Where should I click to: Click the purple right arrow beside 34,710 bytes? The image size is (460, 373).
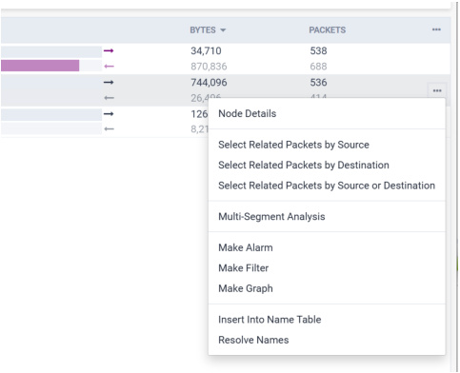109,50
